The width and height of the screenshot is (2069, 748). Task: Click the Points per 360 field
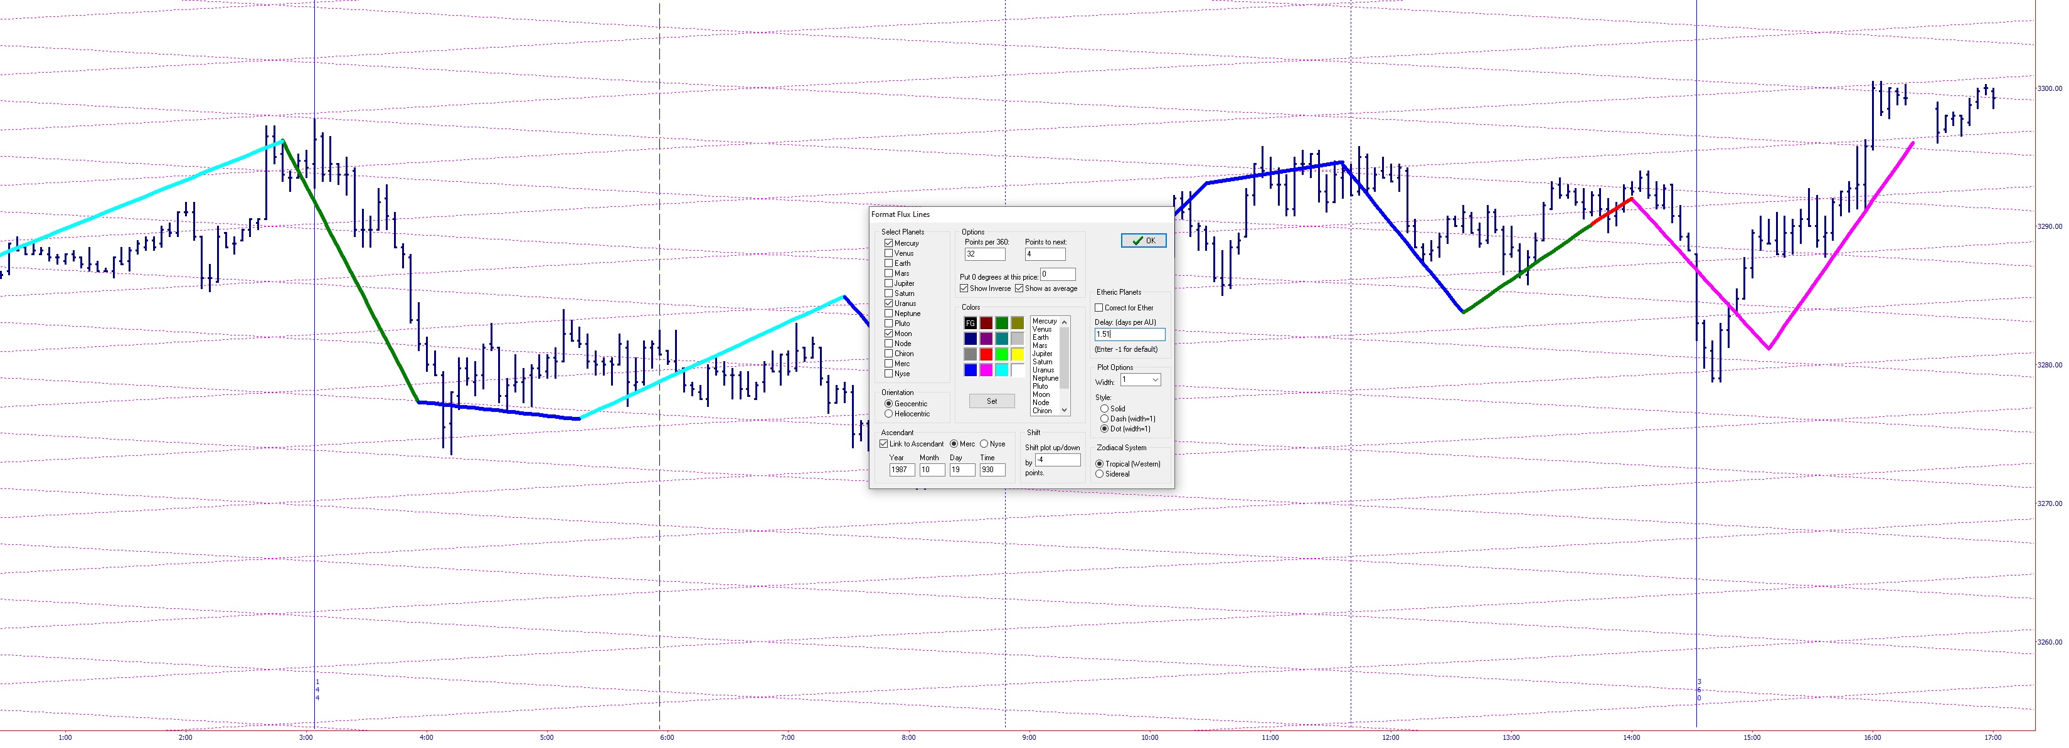click(985, 253)
